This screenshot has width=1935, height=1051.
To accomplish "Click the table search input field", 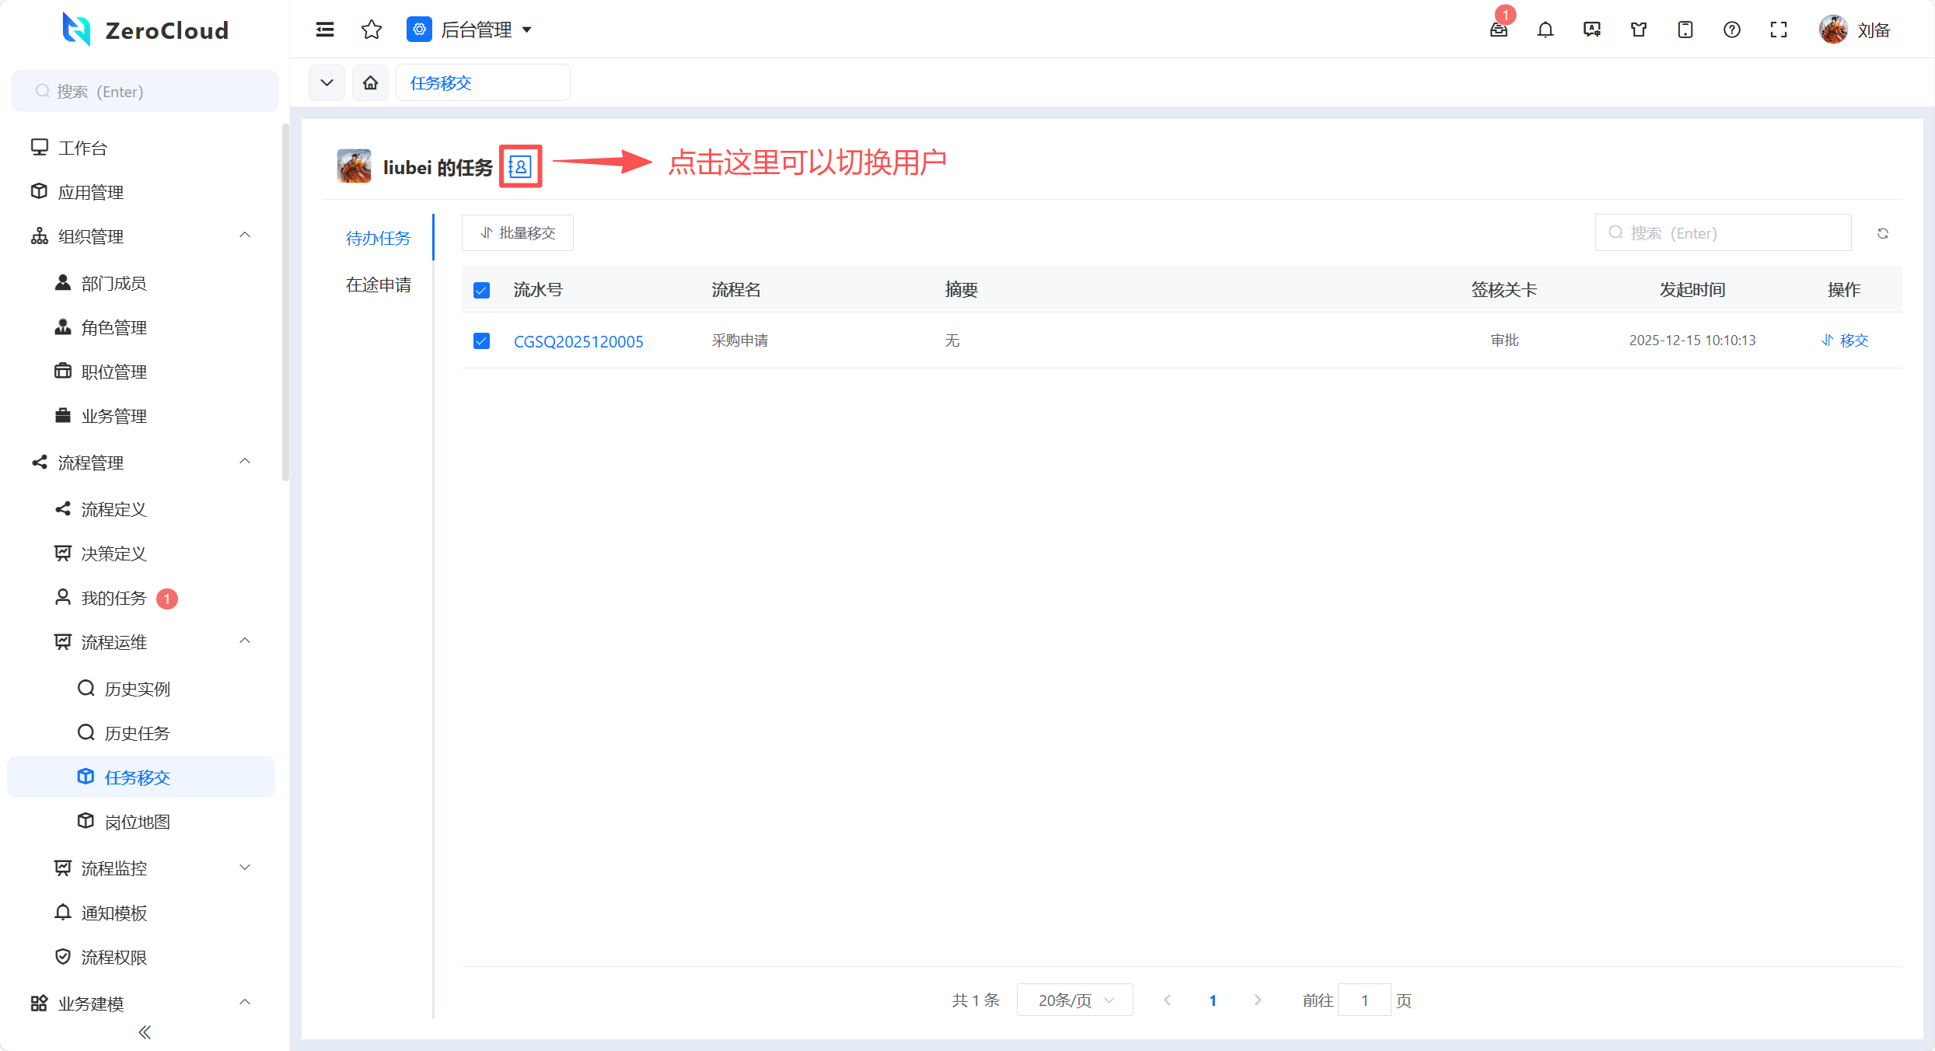I will pos(1732,233).
